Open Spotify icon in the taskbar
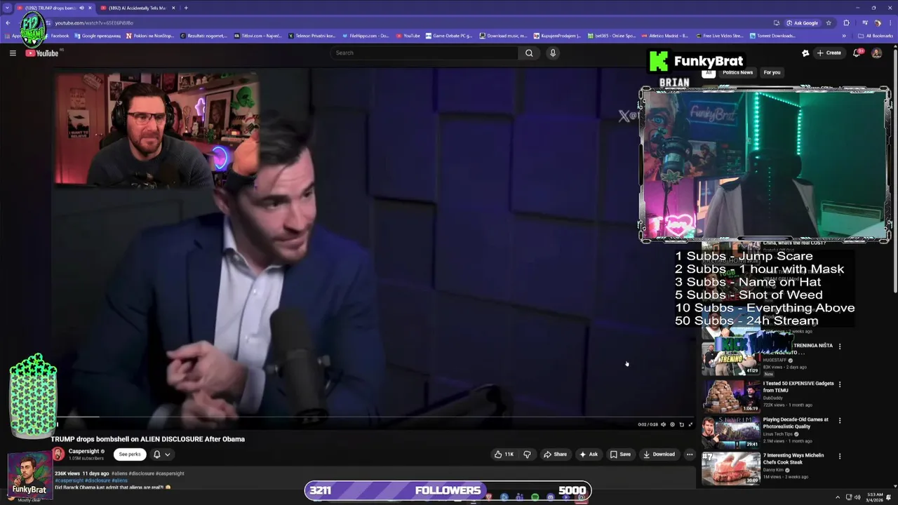The height and width of the screenshot is (505, 898). (535, 497)
